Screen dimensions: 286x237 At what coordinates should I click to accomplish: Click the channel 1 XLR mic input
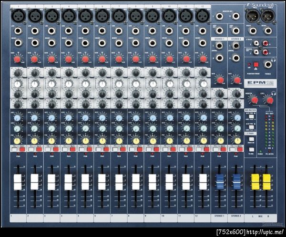pos(19,16)
